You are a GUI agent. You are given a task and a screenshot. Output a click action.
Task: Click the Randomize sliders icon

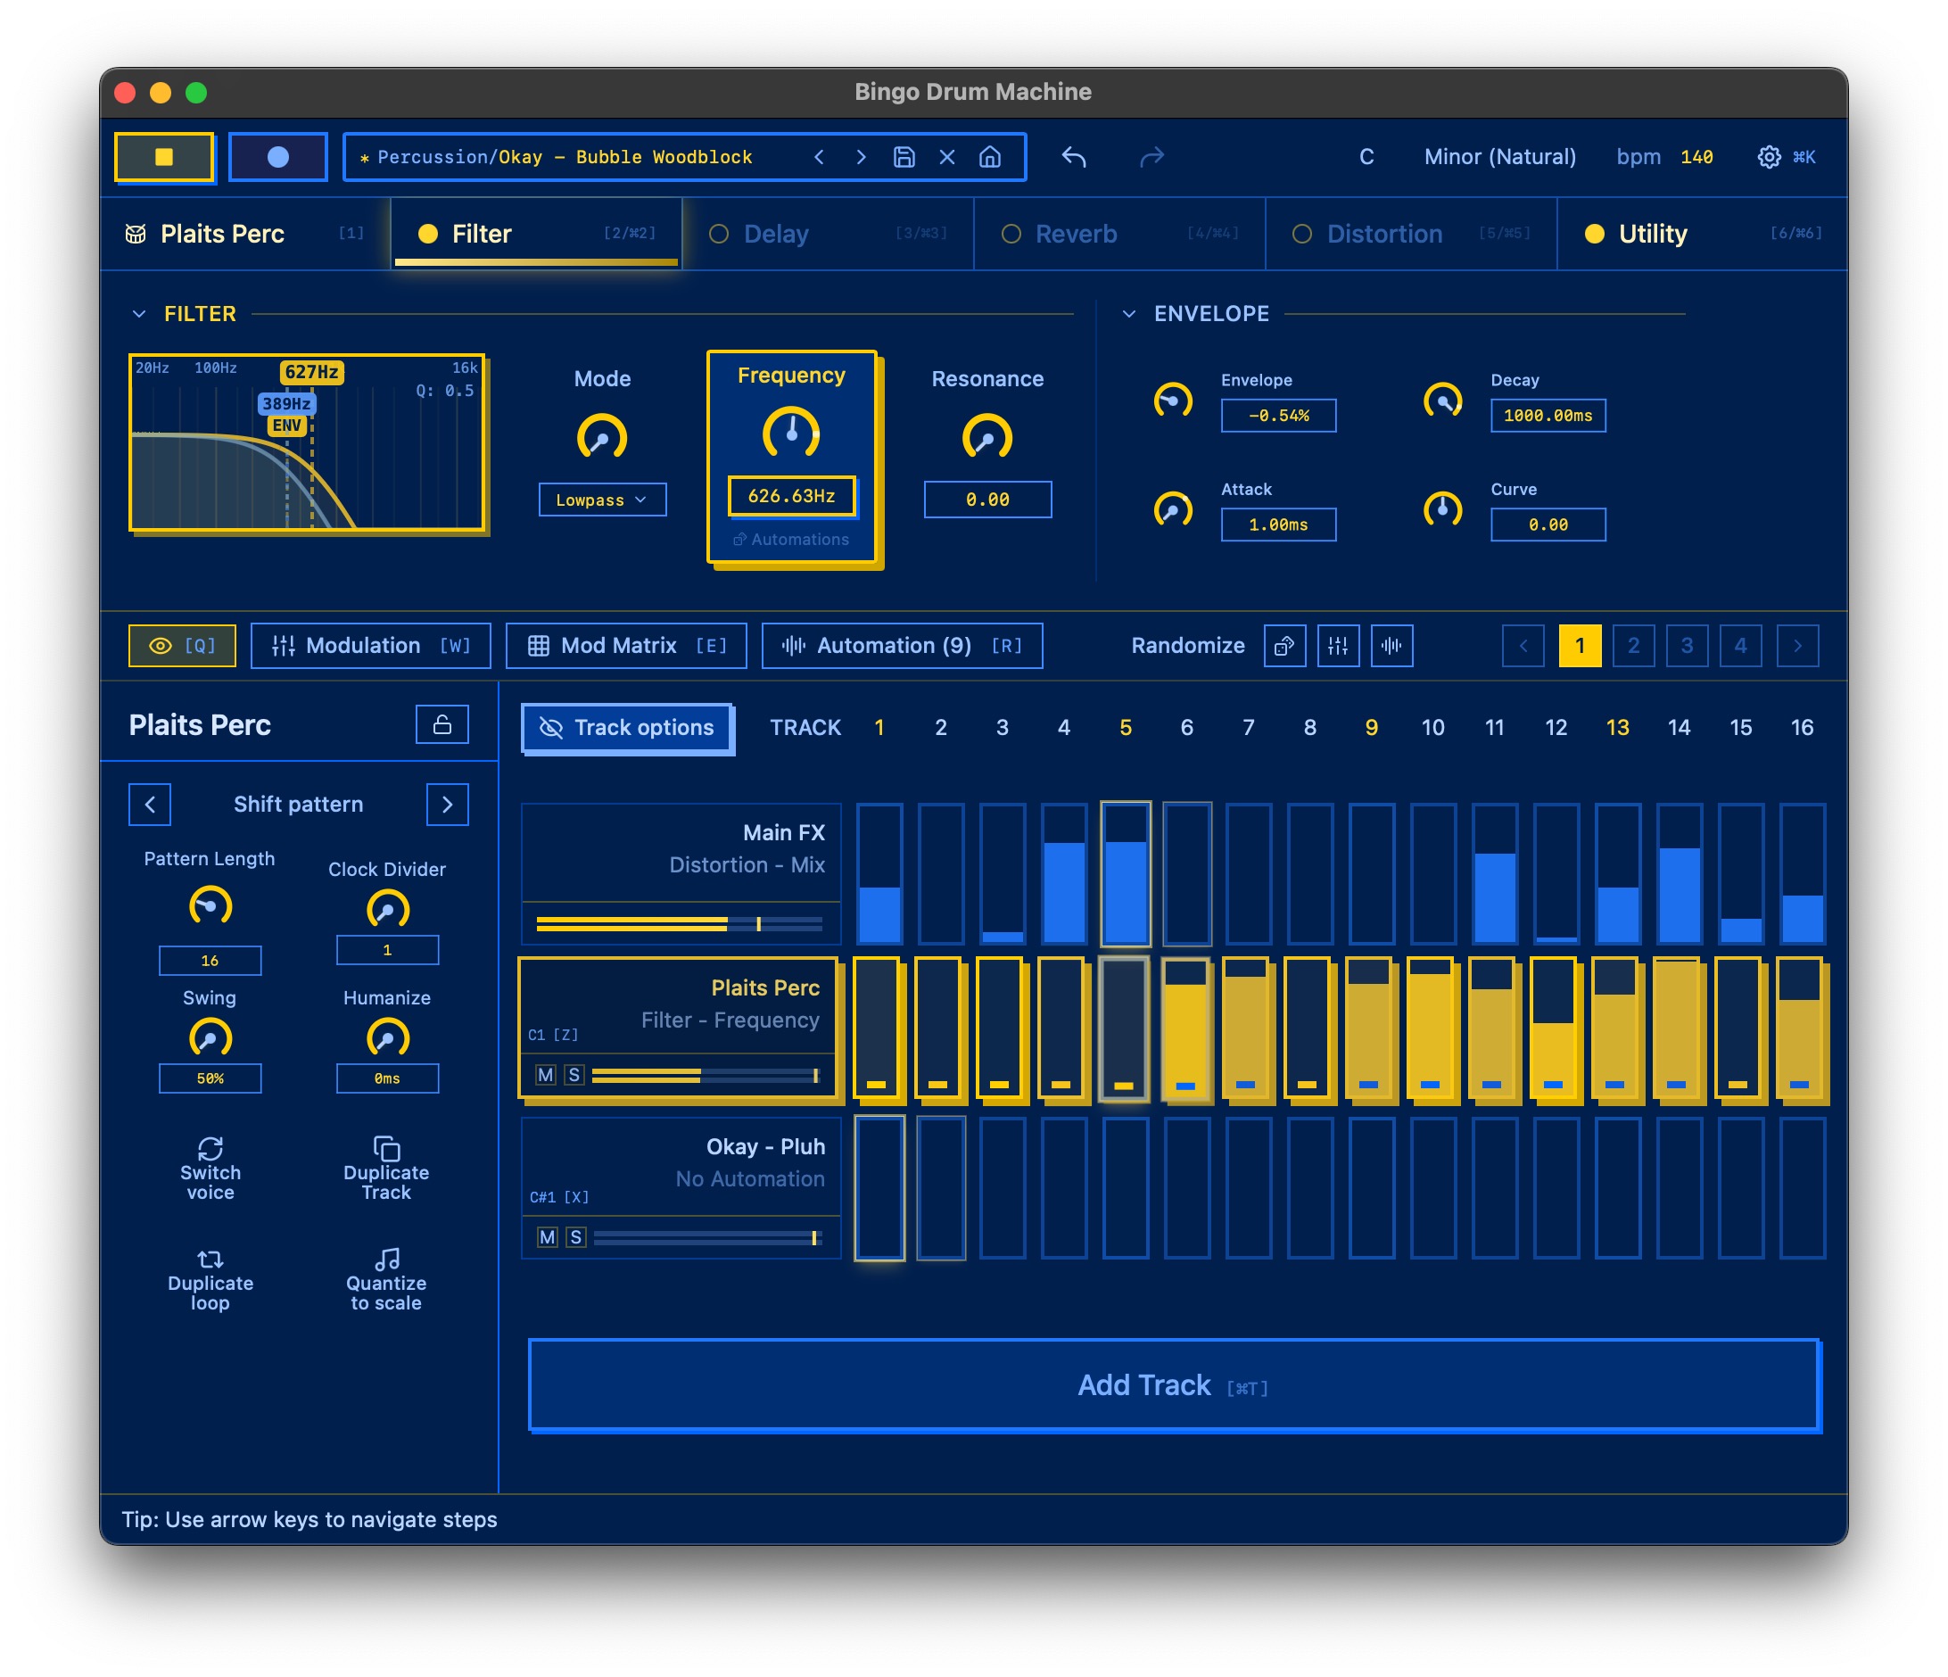click(x=1338, y=646)
